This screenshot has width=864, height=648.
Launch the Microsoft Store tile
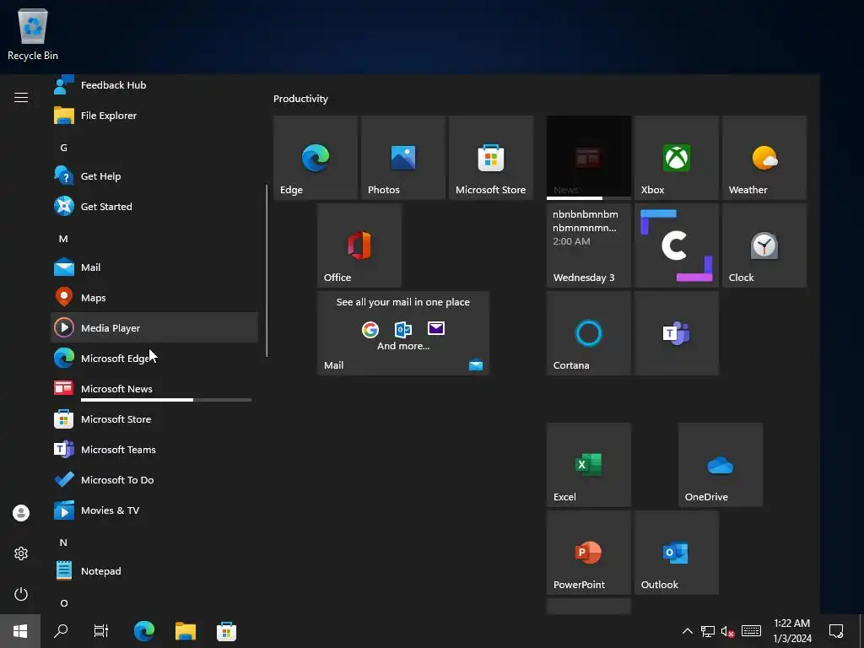pyautogui.click(x=491, y=158)
